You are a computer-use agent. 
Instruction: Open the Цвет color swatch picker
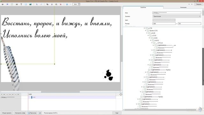[x=164, y=20]
